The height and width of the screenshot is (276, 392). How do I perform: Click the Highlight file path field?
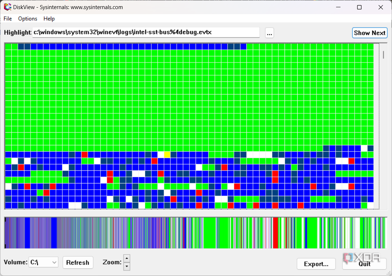tap(146, 32)
